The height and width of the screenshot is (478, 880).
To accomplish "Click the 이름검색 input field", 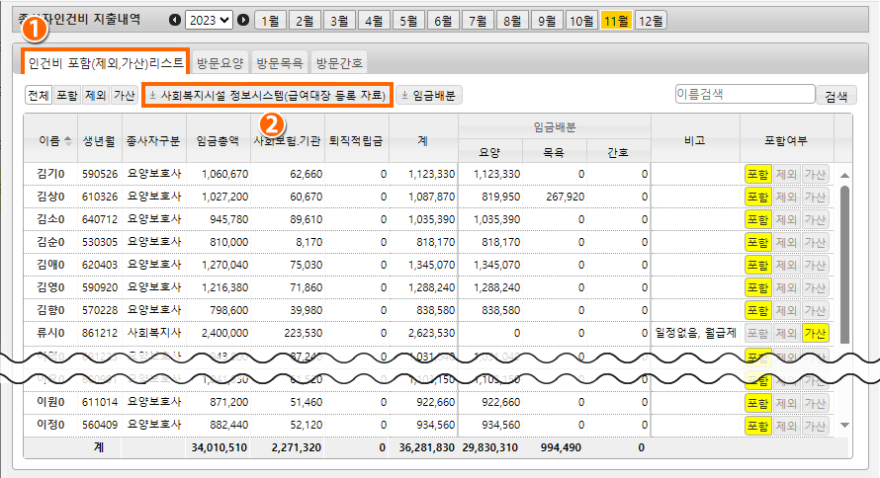I will (x=744, y=95).
